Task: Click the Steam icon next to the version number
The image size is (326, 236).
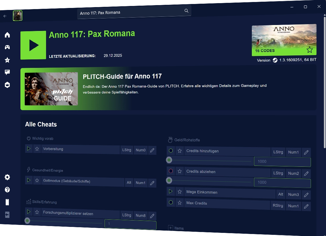Action: (x=275, y=60)
